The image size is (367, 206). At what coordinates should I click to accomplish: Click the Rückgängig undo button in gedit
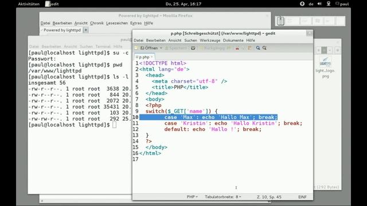[212, 48]
